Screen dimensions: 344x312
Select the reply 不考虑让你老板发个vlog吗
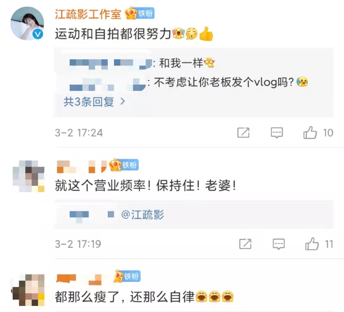pyautogui.click(x=189, y=82)
